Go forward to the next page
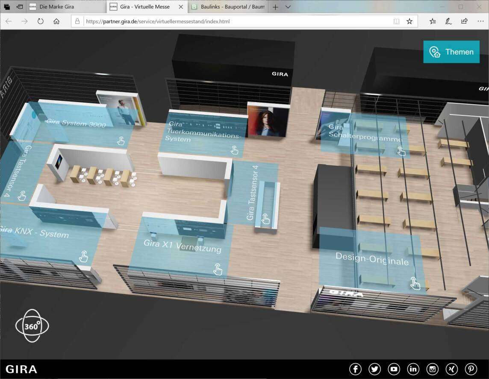This screenshot has width=489, height=379. click(x=24, y=21)
